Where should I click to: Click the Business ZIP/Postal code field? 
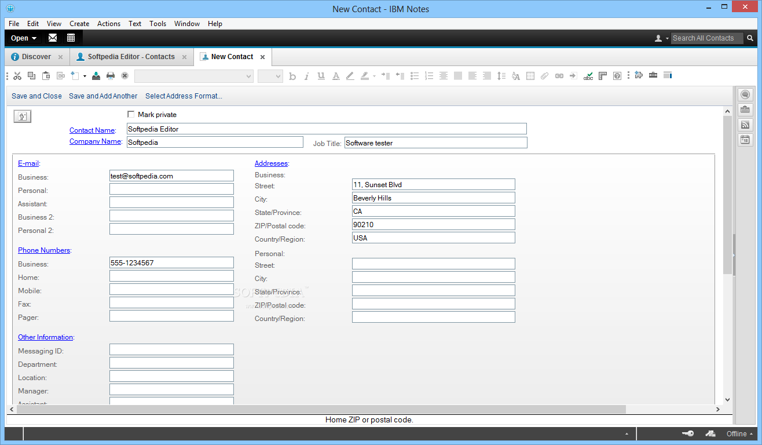[434, 224]
